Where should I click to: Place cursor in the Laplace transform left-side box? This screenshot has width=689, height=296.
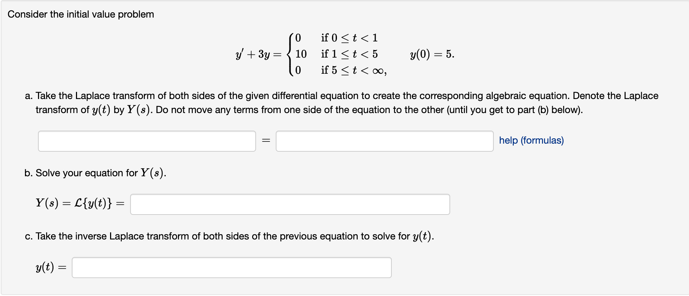point(147,141)
